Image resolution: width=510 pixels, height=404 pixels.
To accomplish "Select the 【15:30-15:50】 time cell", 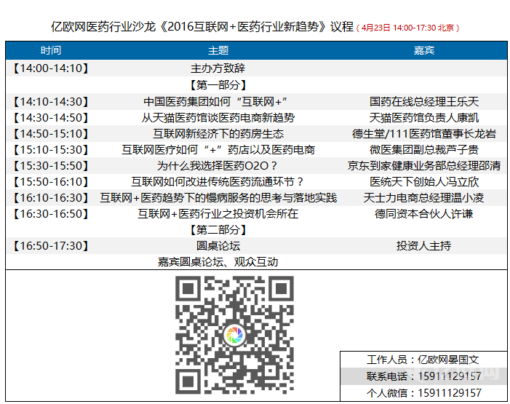I will [x=51, y=166].
